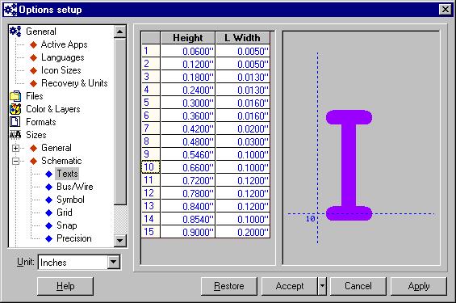Click the General gears icon in tree
Image resolution: width=456 pixels, height=303 pixels.
pos(15,32)
